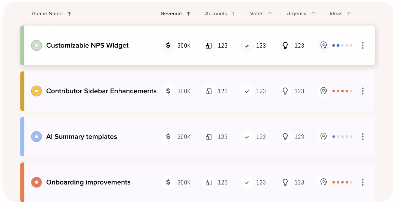Click ideas head icon for Contributor Sidebar Enhancements

(323, 91)
